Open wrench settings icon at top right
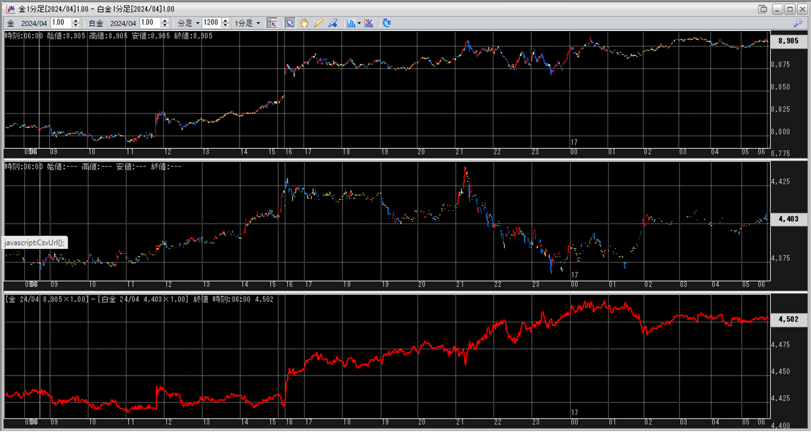 798,23
